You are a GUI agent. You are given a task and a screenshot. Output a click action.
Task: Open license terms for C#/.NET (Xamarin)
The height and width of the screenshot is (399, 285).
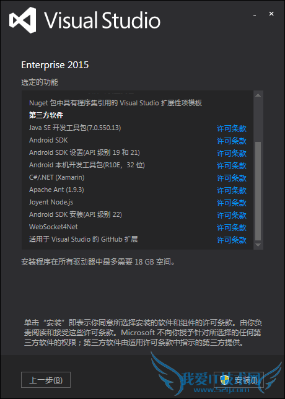pyautogui.click(x=232, y=178)
